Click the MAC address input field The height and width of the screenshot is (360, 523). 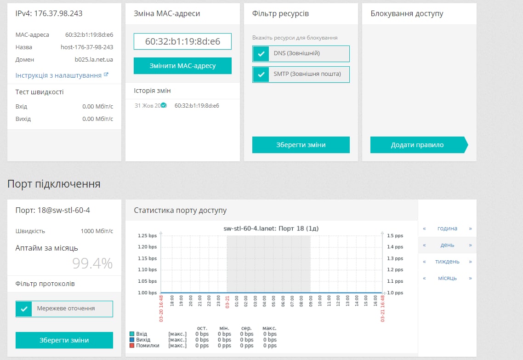point(182,41)
